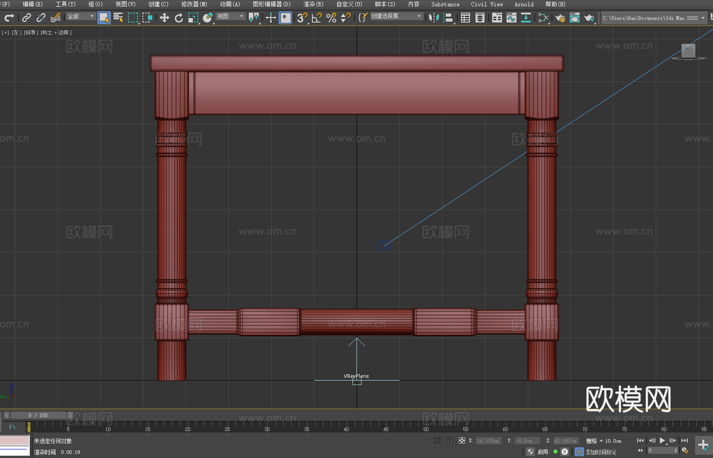
Task: Open the reference coordinate 视图 dropdown
Action: 230,16
